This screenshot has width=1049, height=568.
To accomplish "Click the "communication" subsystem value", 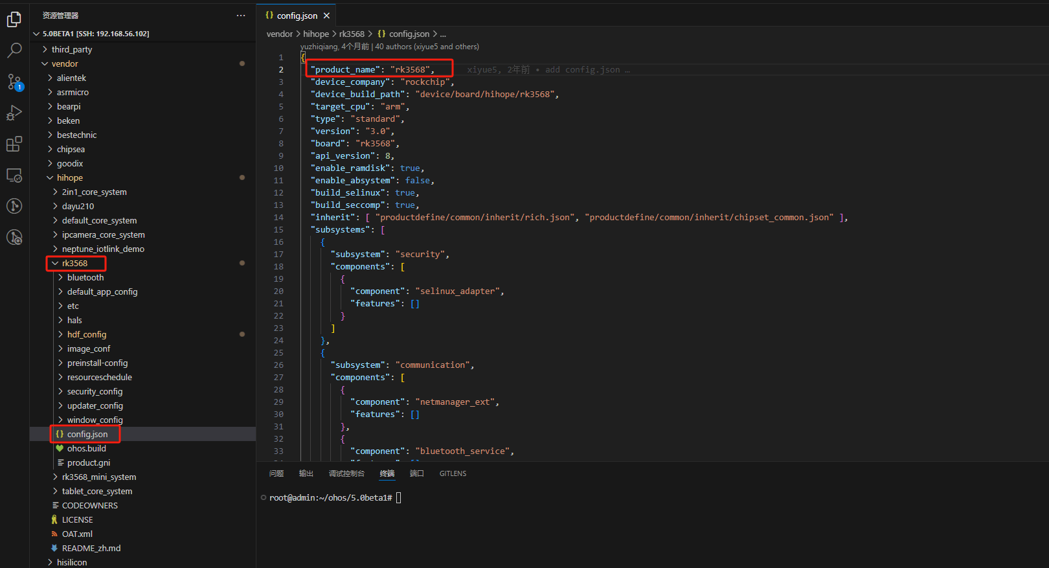I will point(433,365).
